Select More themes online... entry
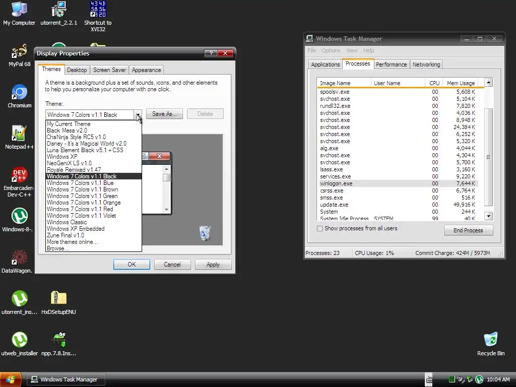Screen dimensions: 516x387 pyautogui.click(x=93, y=242)
